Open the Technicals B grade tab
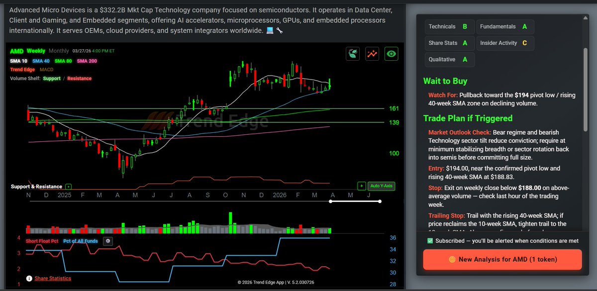The image size is (597, 291). (x=449, y=26)
